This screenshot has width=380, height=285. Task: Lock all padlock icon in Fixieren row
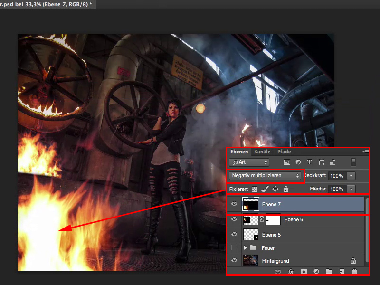coord(286,189)
